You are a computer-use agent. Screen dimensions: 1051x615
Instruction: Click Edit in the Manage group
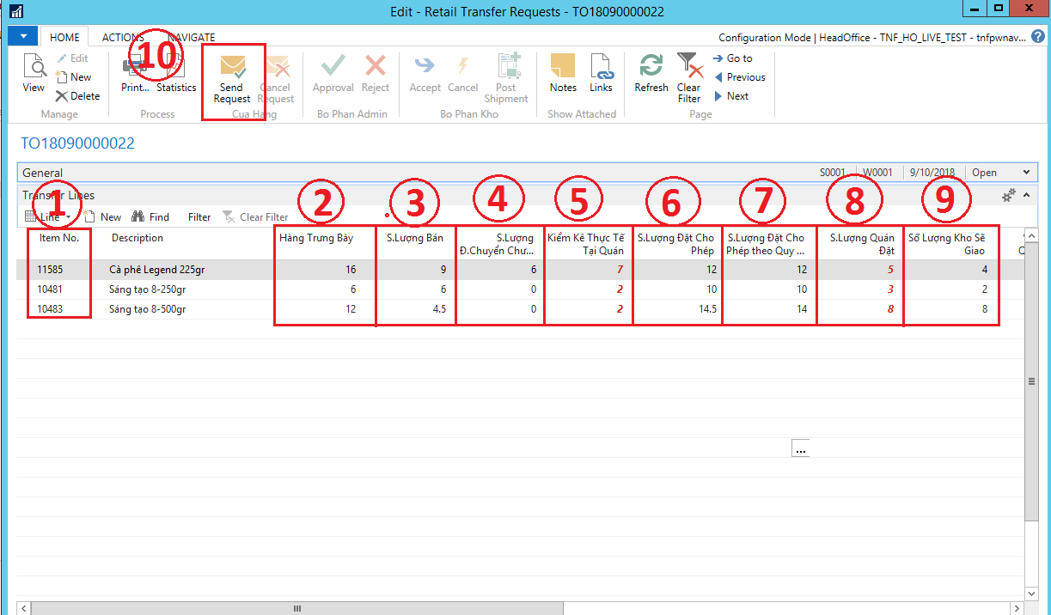tap(72, 58)
